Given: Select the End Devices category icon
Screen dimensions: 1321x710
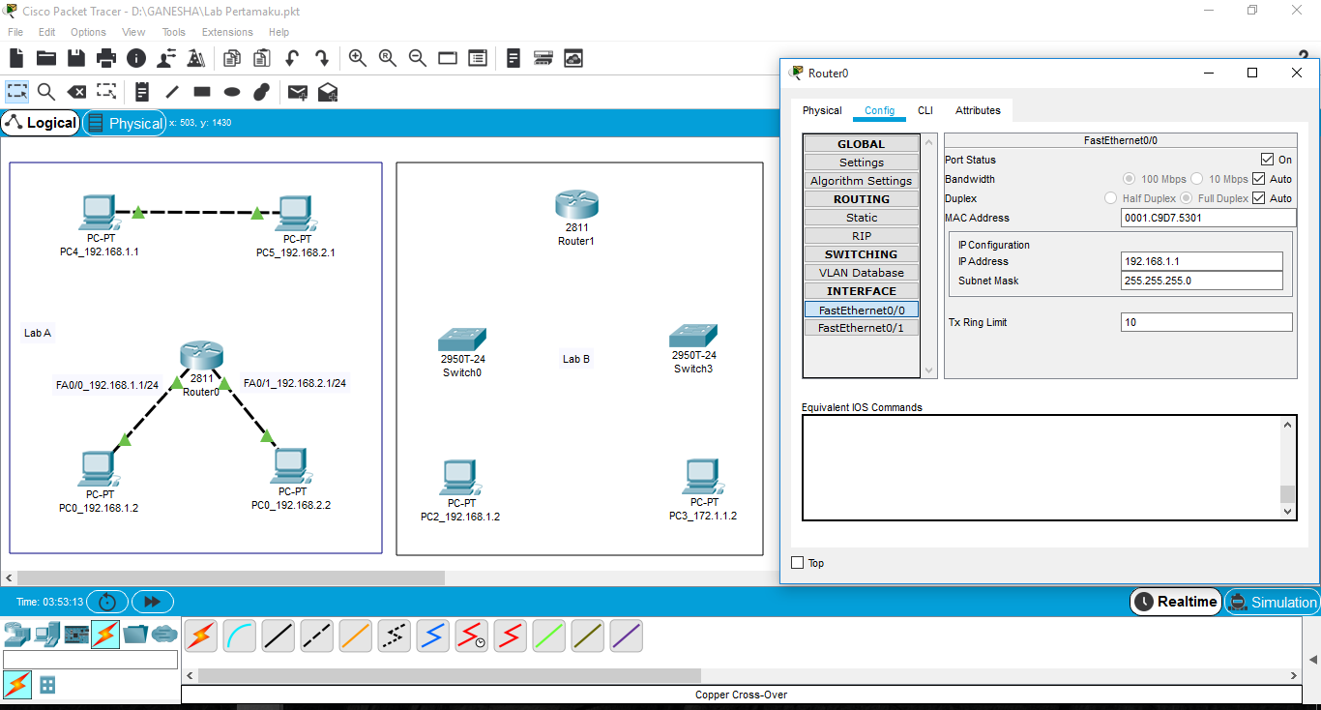Looking at the screenshot, I should 45,635.
